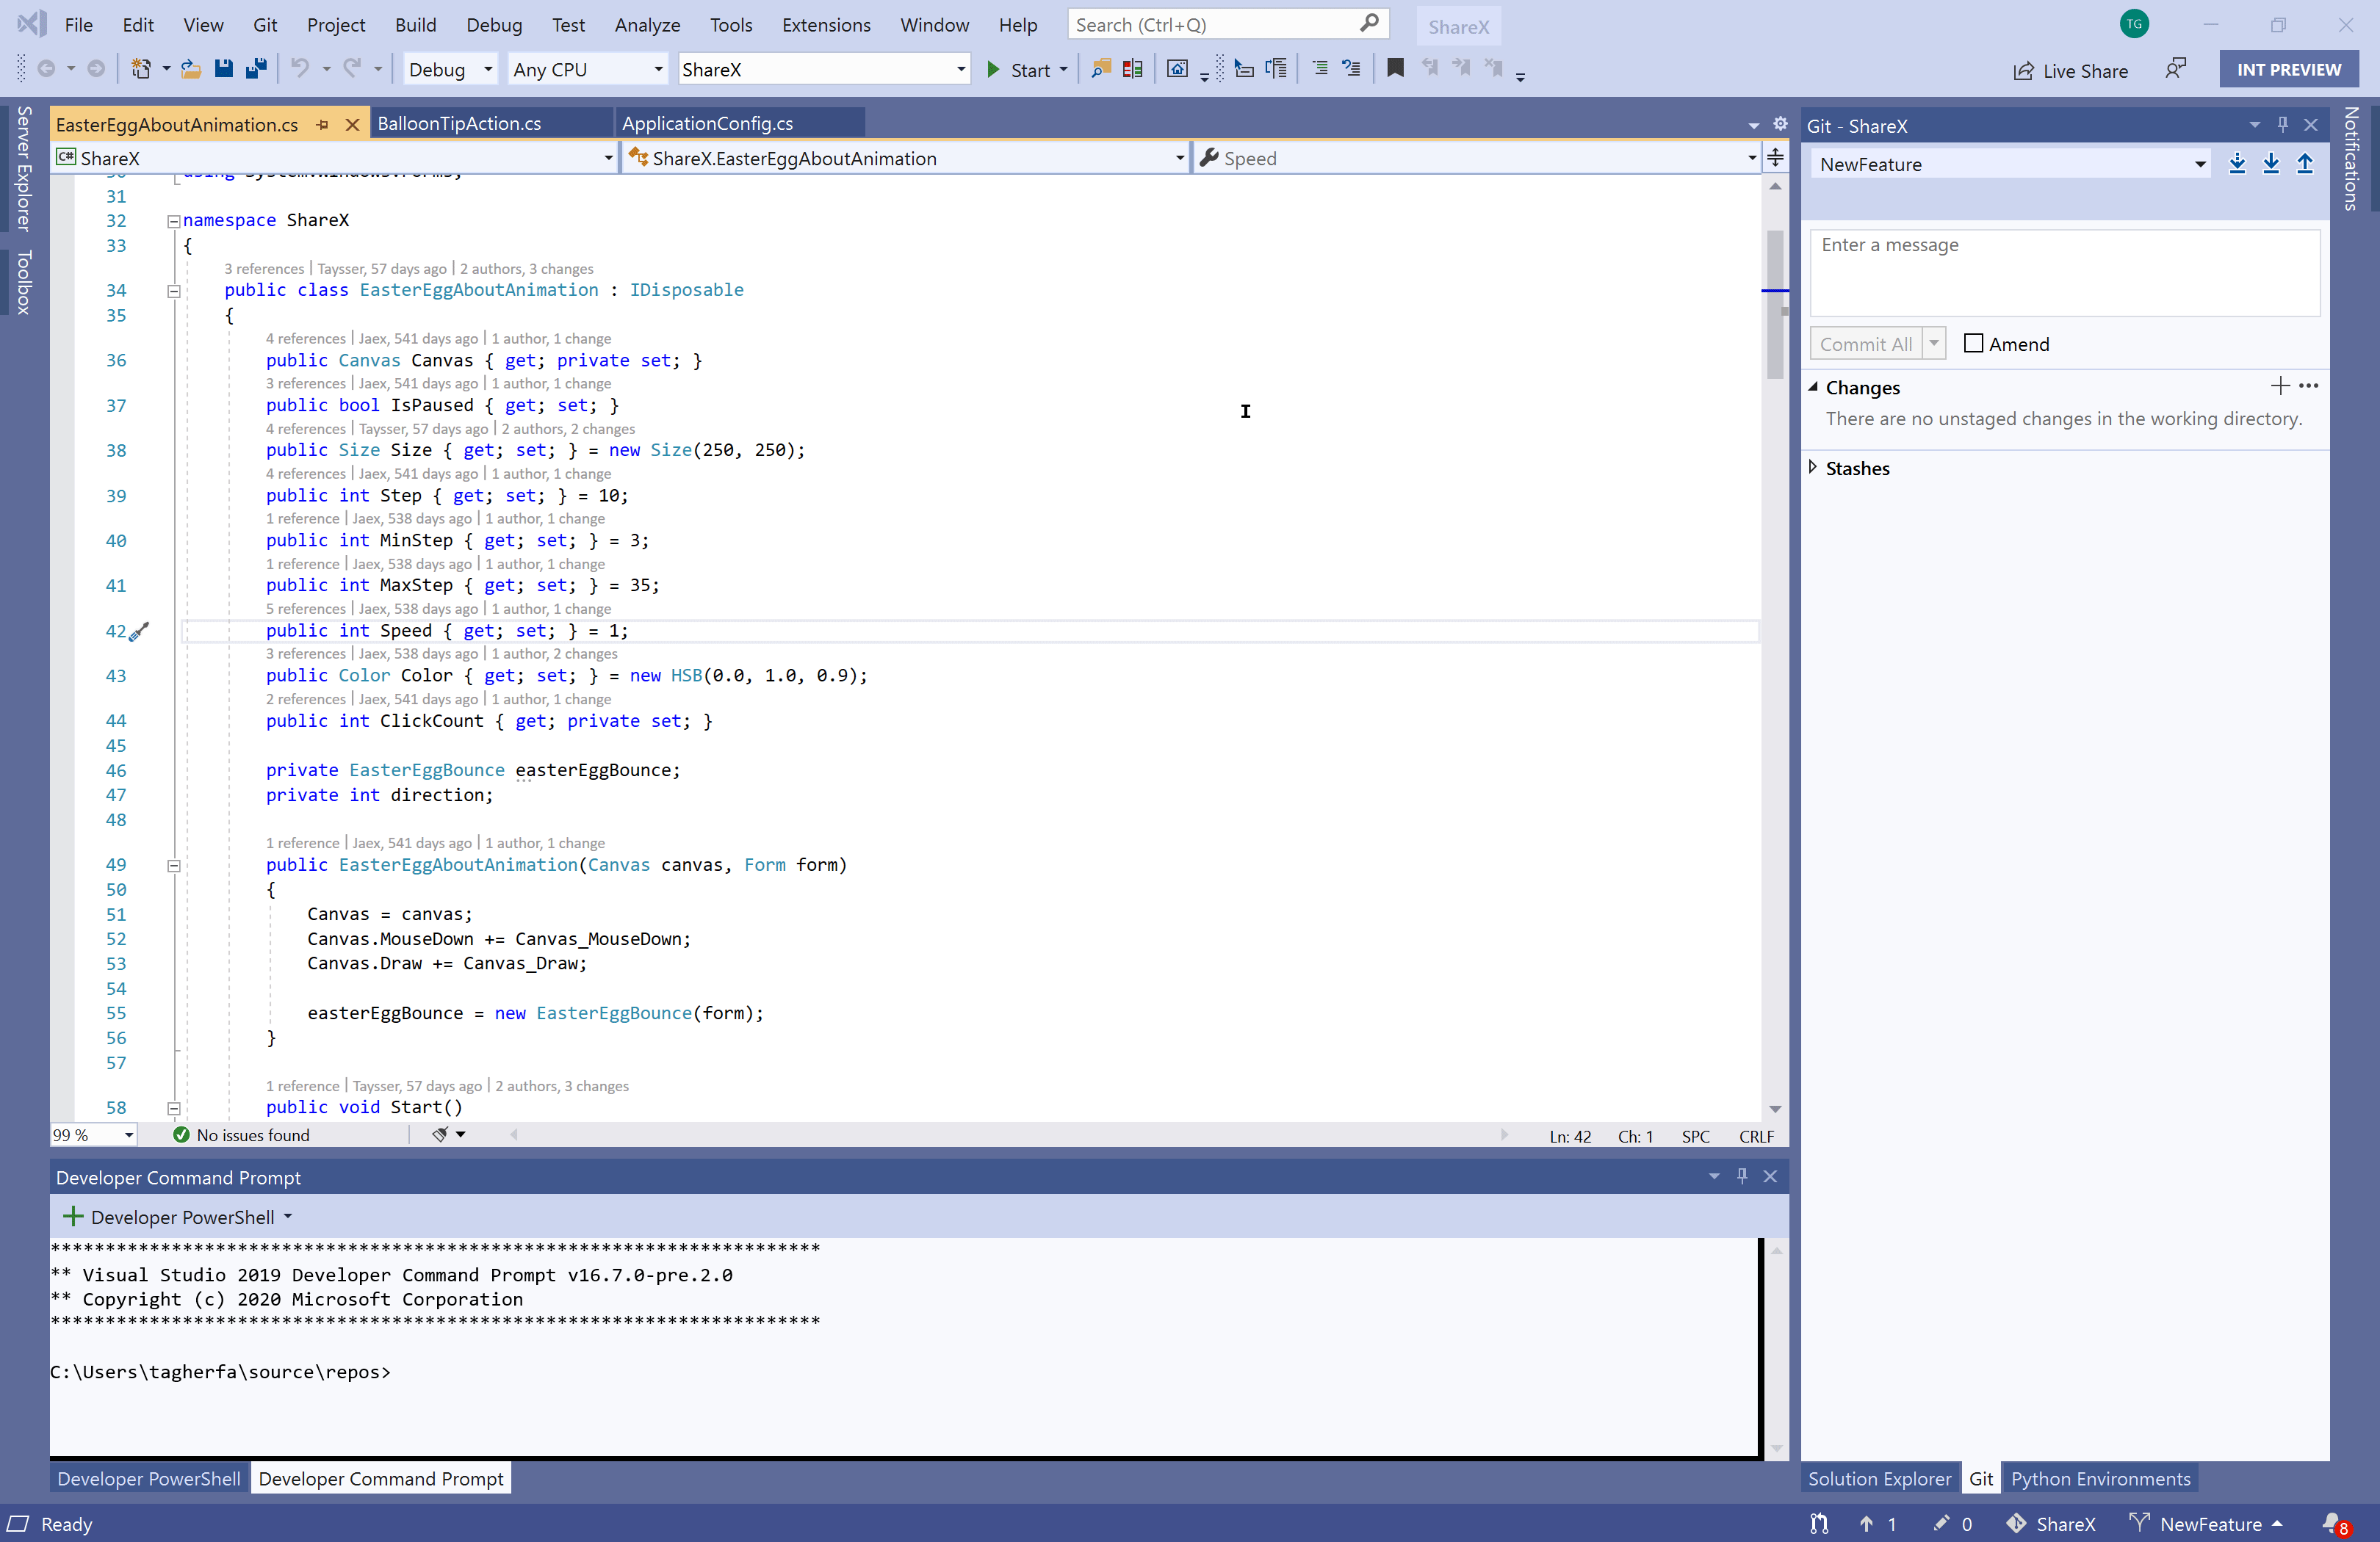
Task: Toggle the Amend checkbox in Git panel
Action: click(x=1971, y=341)
